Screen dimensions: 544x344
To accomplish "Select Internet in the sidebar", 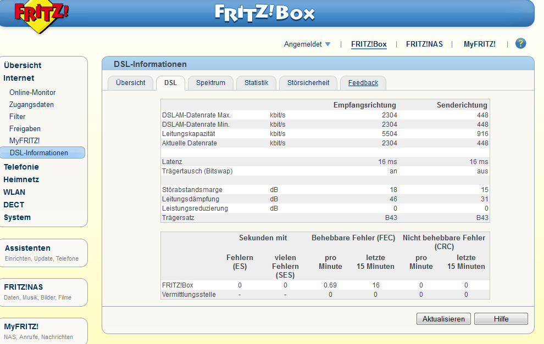I will click(19, 78).
